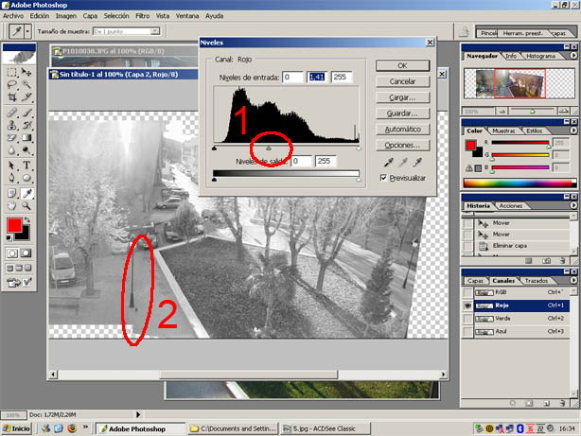Select the Eyedropper tool in toolbox
Viewport: 581px width, 436px height.
(26, 193)
